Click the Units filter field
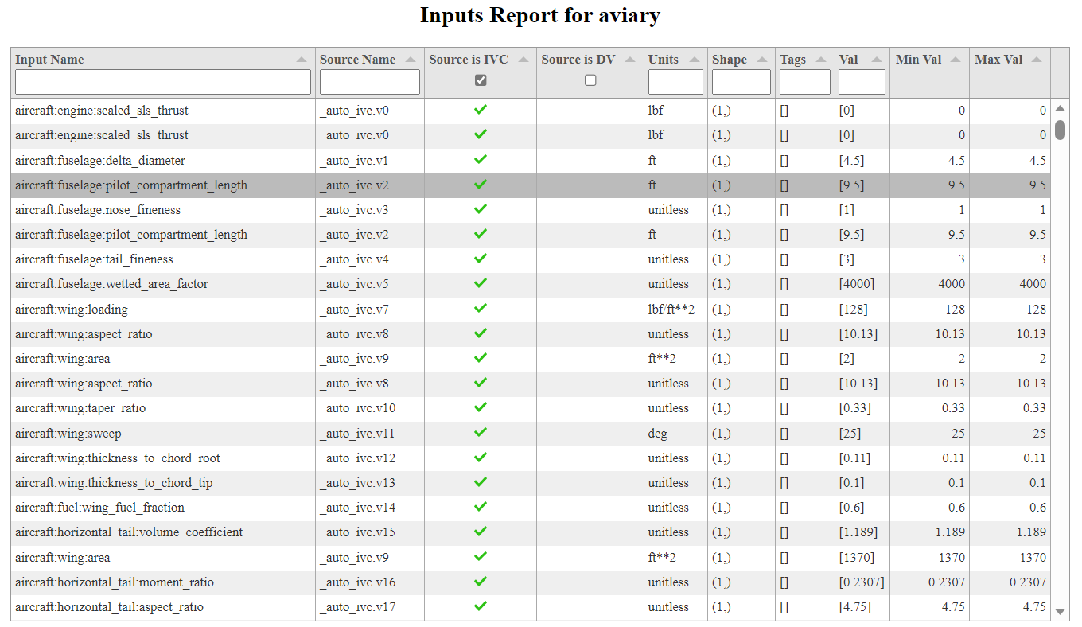1082x627 pixels. (x=675, y=81)
